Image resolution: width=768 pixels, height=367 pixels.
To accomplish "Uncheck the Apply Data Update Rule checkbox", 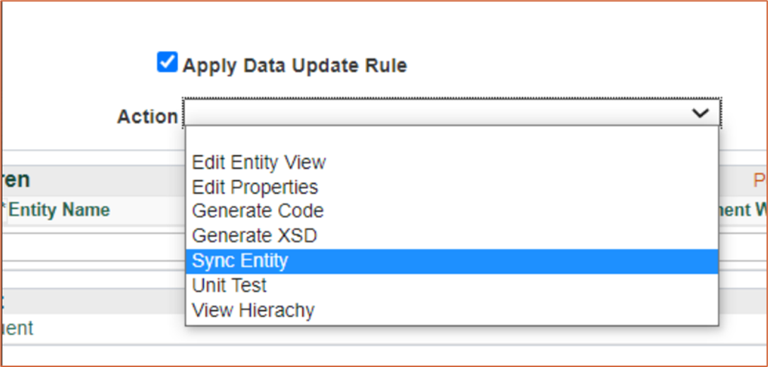I will [x=167, y=63].
